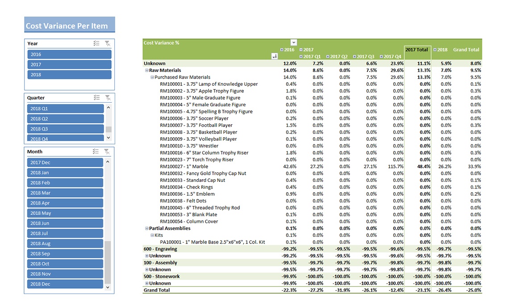Click Quarter slicer scroll up arrow
This screenshot has width=509, height=307.
click(108, 108)
